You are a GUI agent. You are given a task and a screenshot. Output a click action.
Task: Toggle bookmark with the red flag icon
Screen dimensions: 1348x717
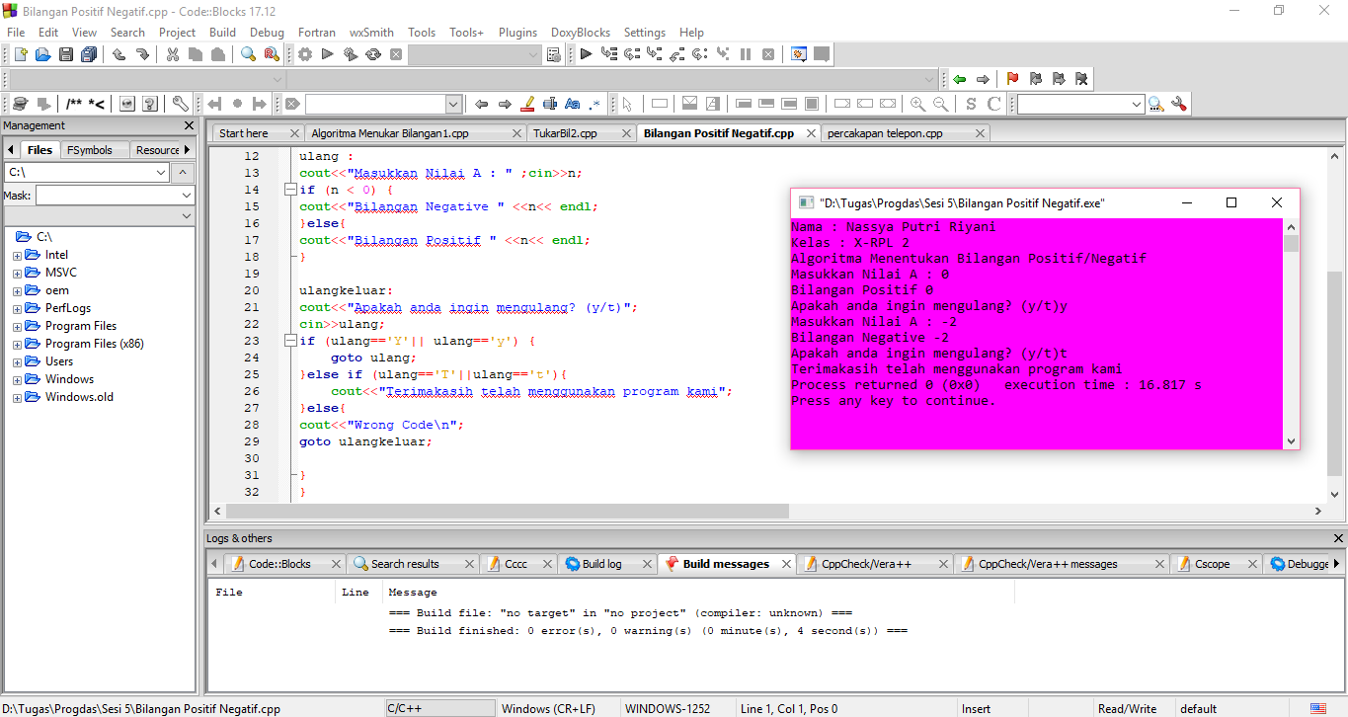pyautogui.click(x=1012, y=79)
